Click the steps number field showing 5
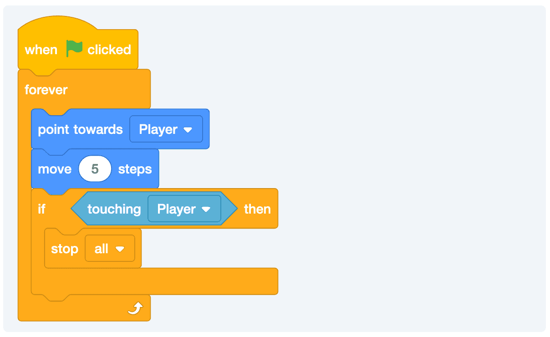550x337 pixels. pyautogui.click(x=95, y=169)
